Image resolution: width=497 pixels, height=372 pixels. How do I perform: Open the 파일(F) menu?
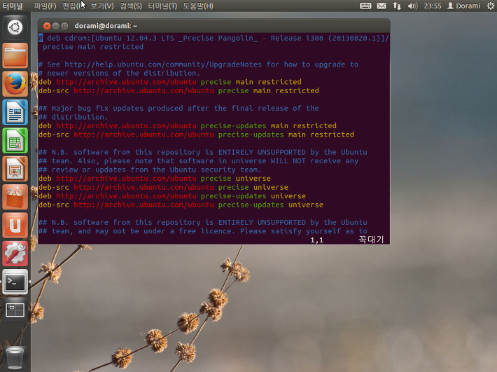tap(45, 6)
